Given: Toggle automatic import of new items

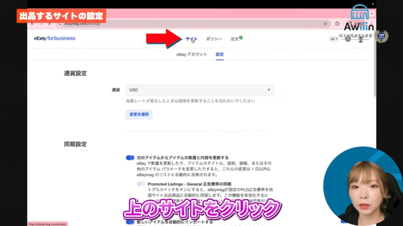Looking at the screenshot, I should coord(130,222).
